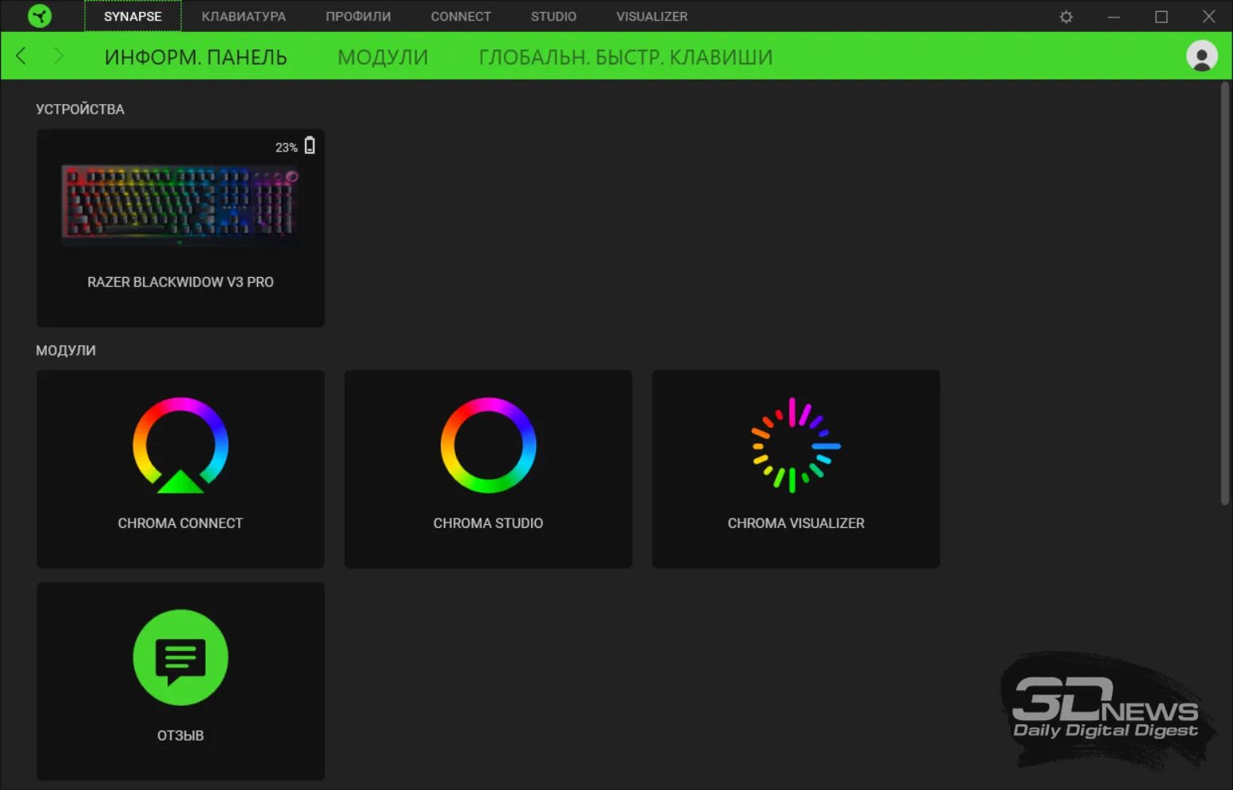Click the 23% battery percentage text
Viewport: 1233px width, 790px height.
click(x=286, y=148)
